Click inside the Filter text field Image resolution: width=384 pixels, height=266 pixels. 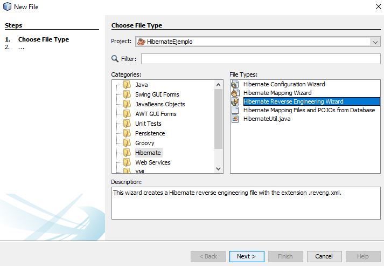[261, 59]
